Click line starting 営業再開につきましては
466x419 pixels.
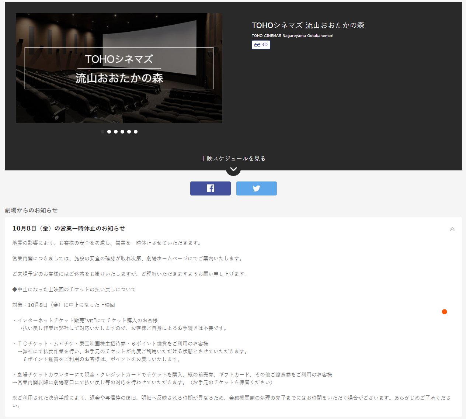tap(128, 259)
